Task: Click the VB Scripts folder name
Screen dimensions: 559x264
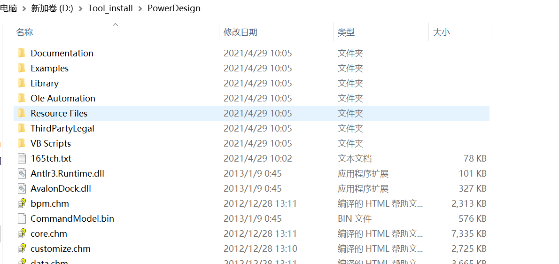Action: coord(51,144)
